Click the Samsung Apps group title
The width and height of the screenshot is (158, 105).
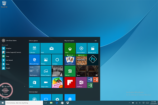[x=33, y=92]
